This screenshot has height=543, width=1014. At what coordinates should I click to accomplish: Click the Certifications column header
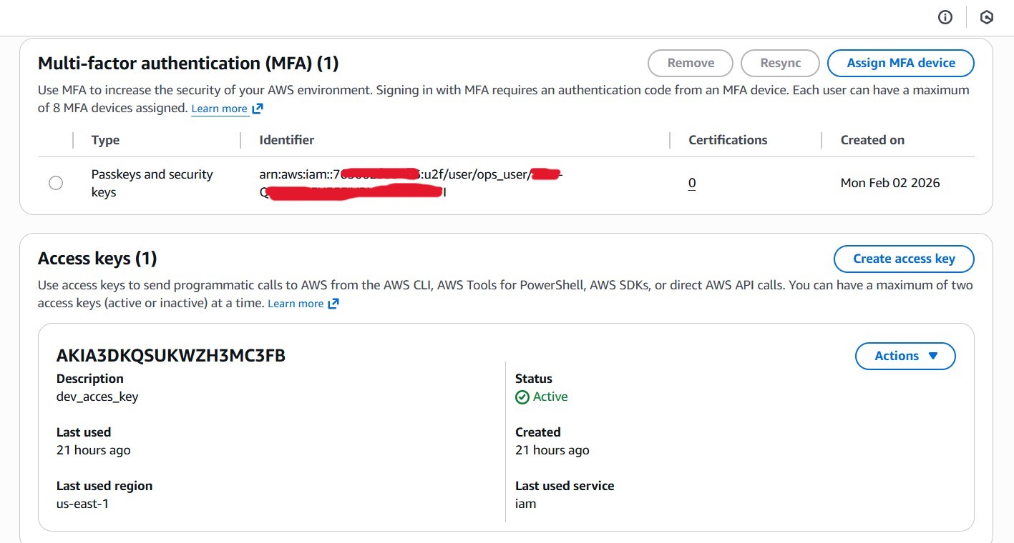point(728,140)
